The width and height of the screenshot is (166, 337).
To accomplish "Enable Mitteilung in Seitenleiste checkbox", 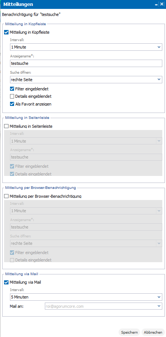I will pyautogui.click(x=6, y=126).
